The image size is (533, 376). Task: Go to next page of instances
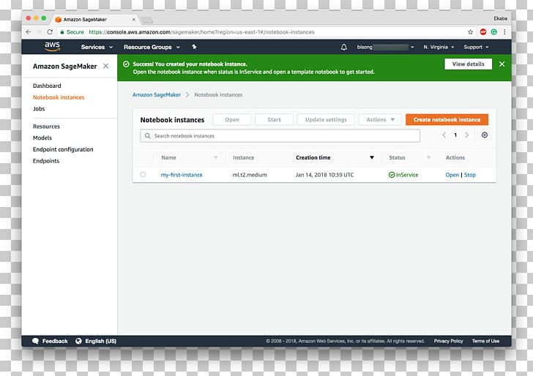[467, 135]
